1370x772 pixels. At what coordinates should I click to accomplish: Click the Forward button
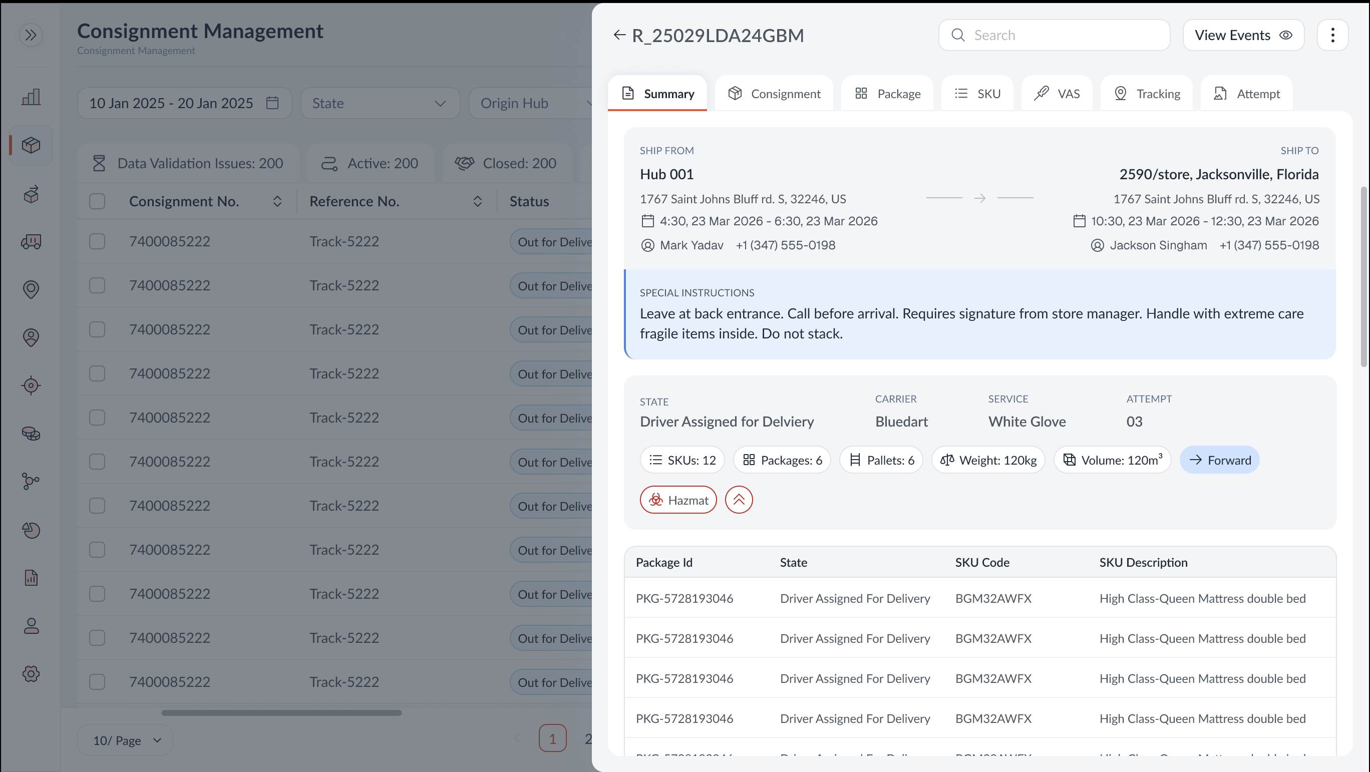[x=1219, y=460]
